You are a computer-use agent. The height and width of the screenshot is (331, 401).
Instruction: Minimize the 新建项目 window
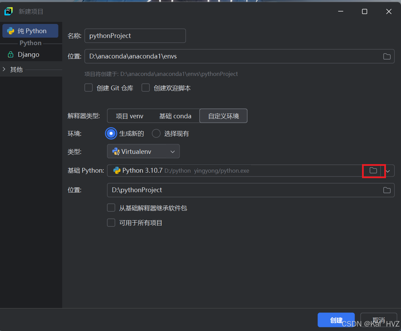coord(340,12)
